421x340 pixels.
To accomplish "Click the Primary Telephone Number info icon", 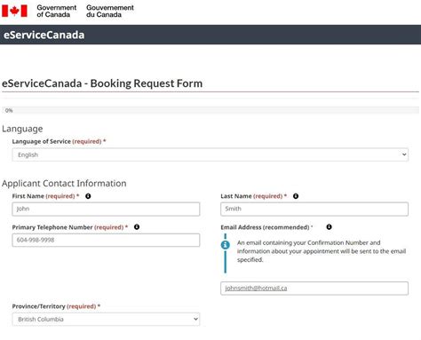I will (137, 227).
